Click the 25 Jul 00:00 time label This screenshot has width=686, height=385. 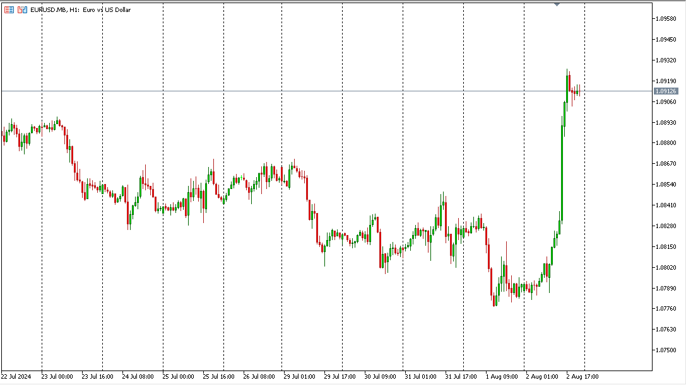pos(178,377)
